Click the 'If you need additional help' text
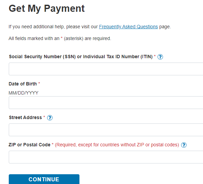 click(53, 27)
